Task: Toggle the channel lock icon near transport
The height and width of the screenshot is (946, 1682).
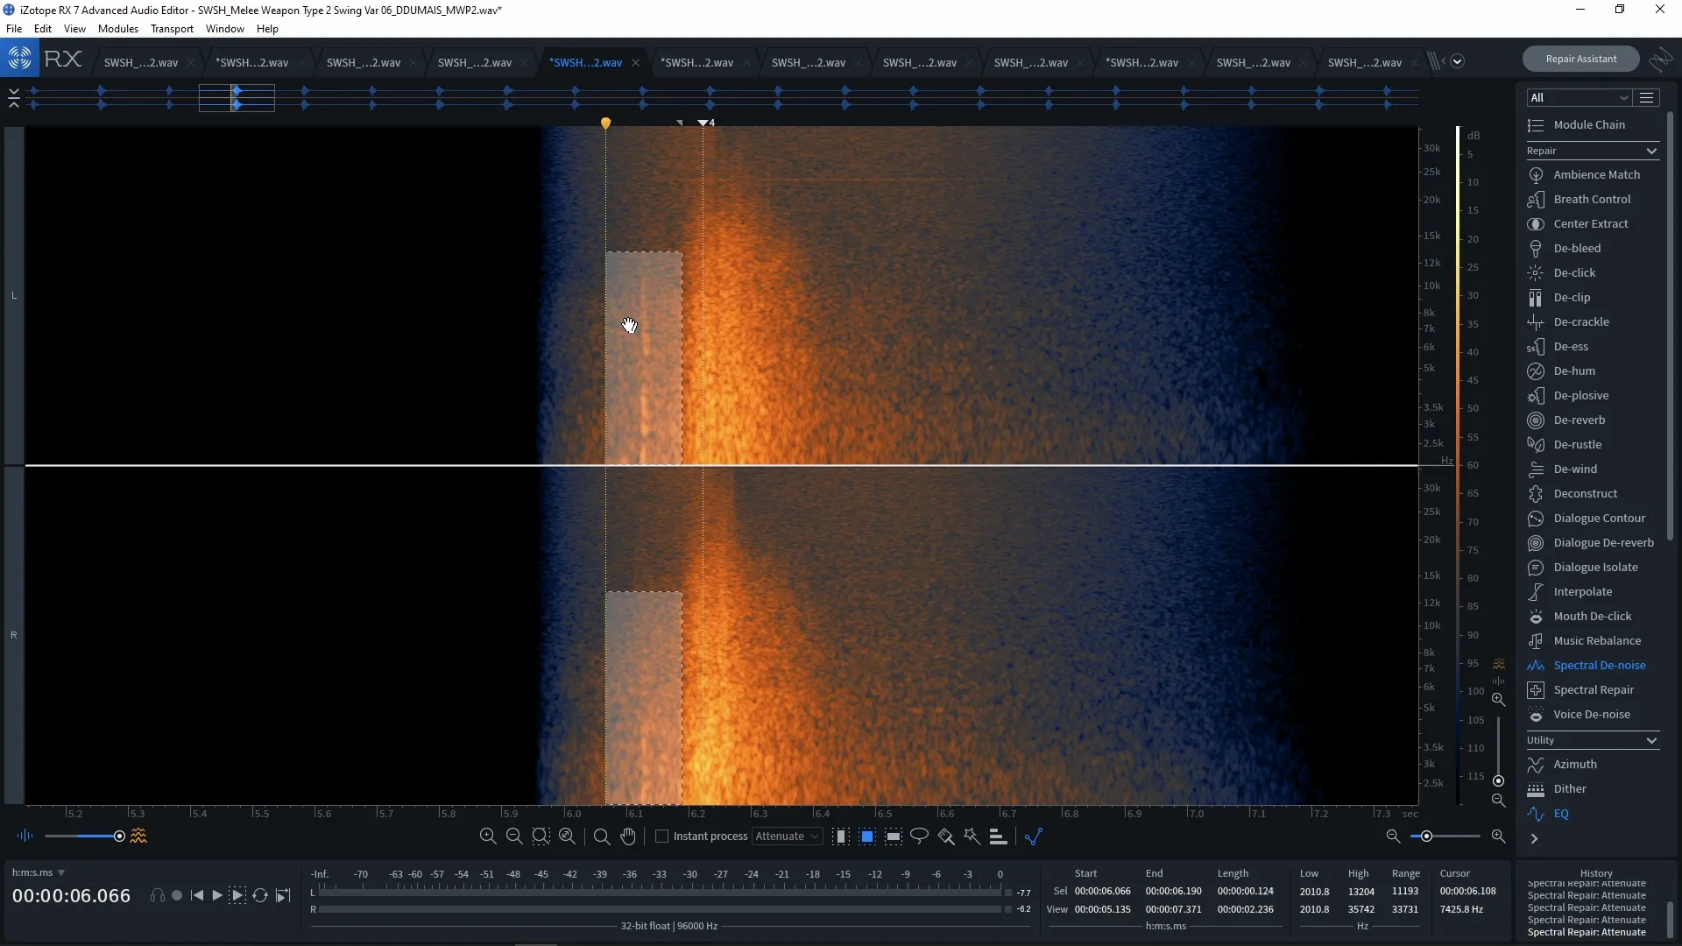Action: [x=157, y=895]
